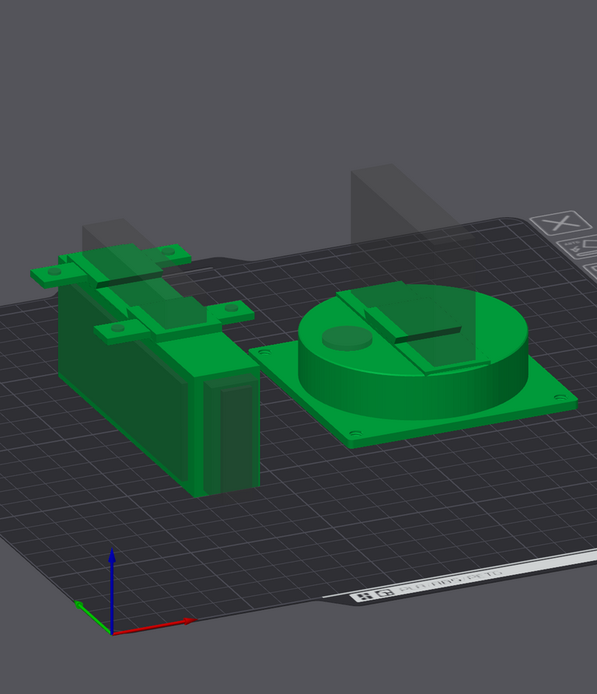Click the partially visible arrange plate icon

[590, 272]
